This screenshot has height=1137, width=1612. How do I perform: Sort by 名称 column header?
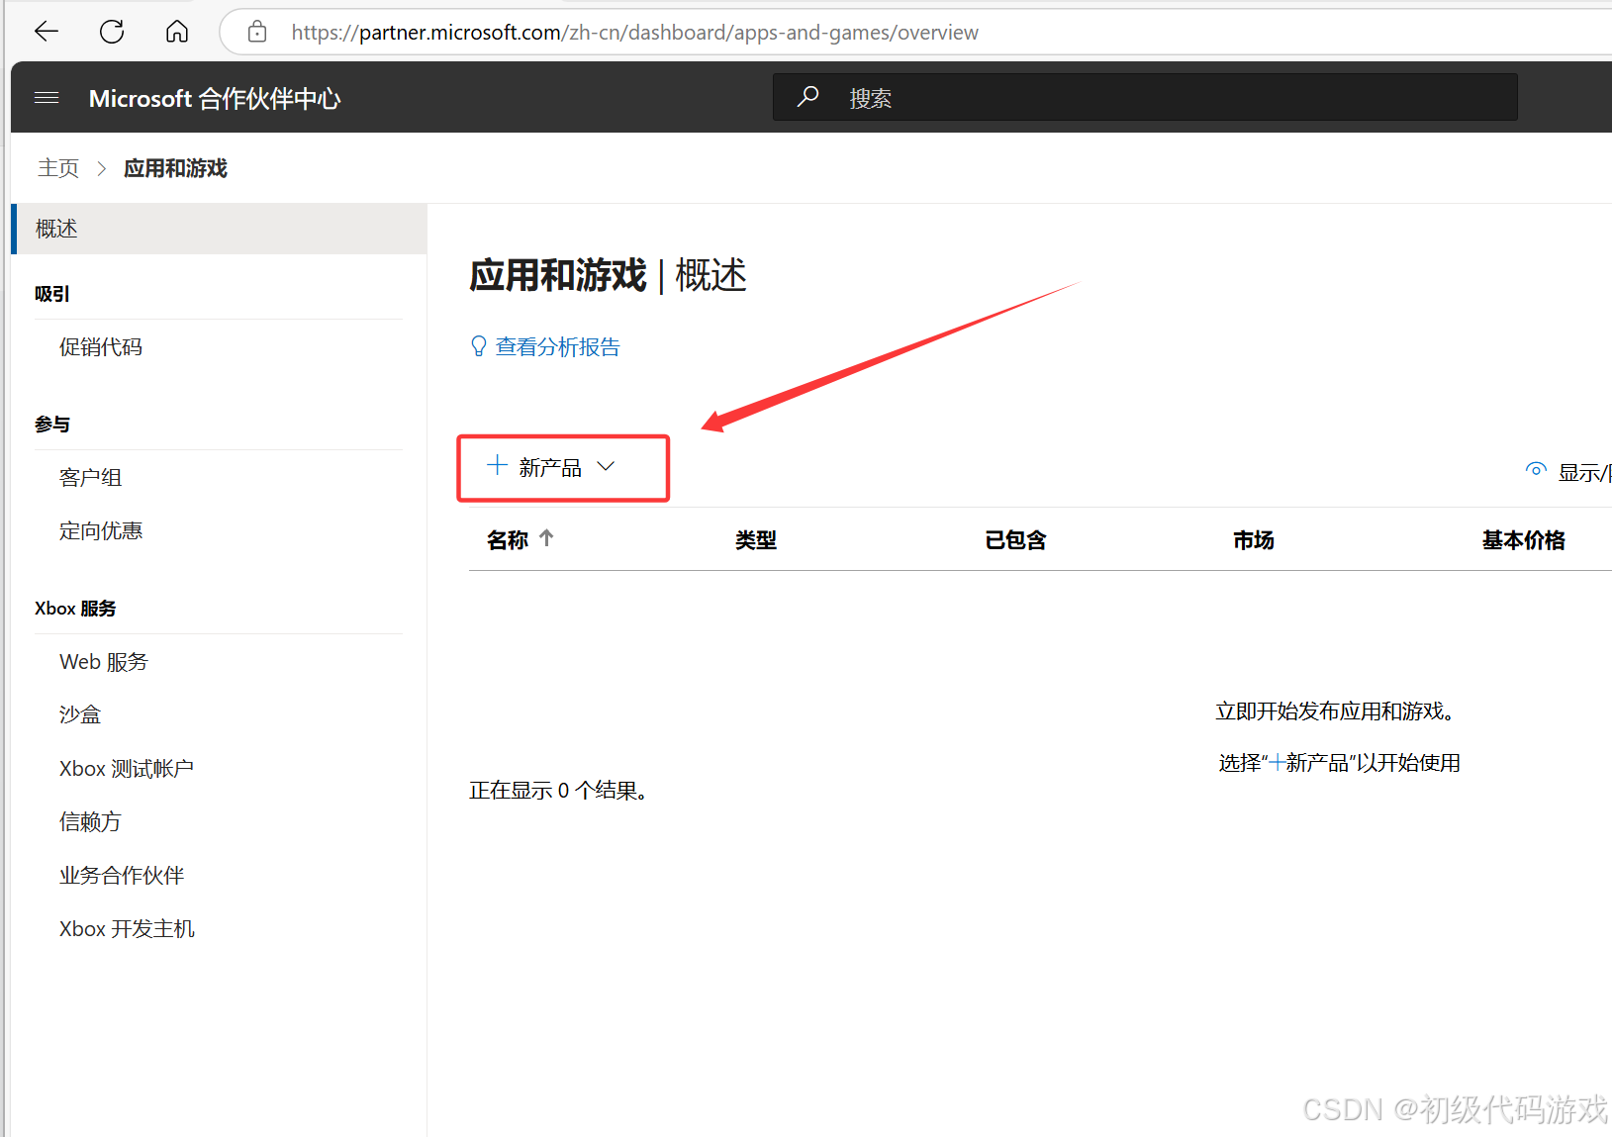(x=508, y=540)
